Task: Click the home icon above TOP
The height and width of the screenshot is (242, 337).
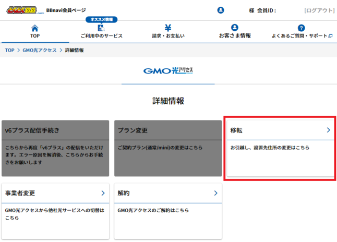Action: 35,28
